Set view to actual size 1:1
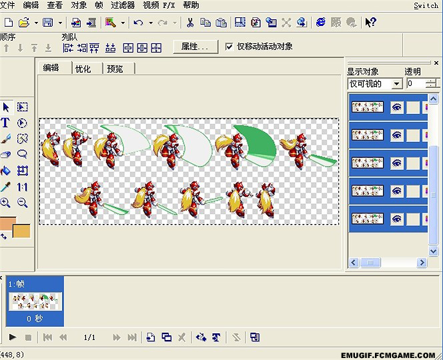The image size is (443, 360). [22, 187]
